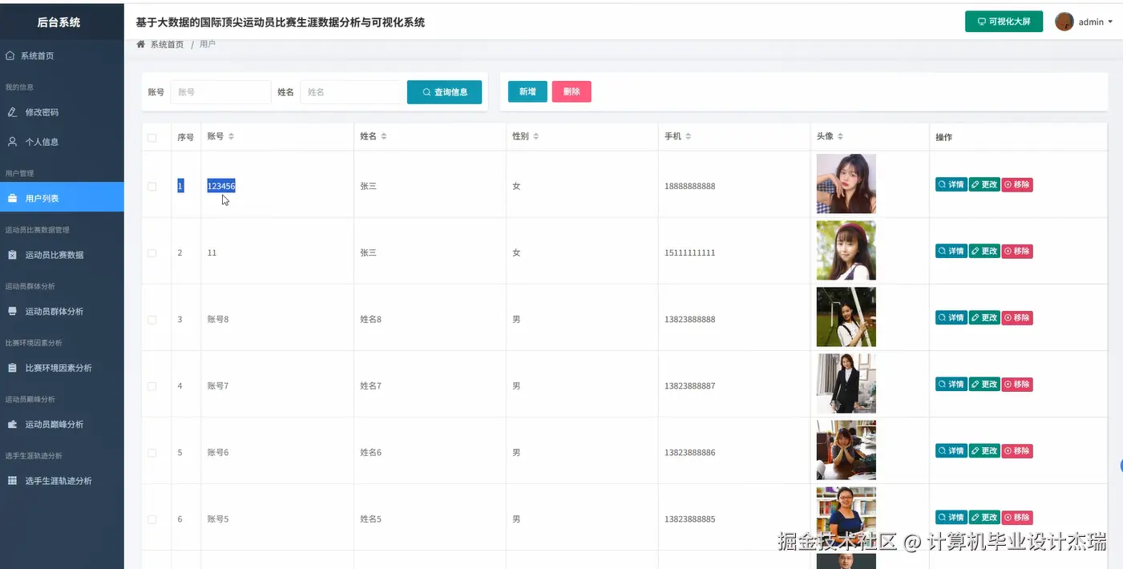The height and width of the screenshot is (569, 1123).
Task: Click 详情 for 账号7 row
Action: point(951,384)
